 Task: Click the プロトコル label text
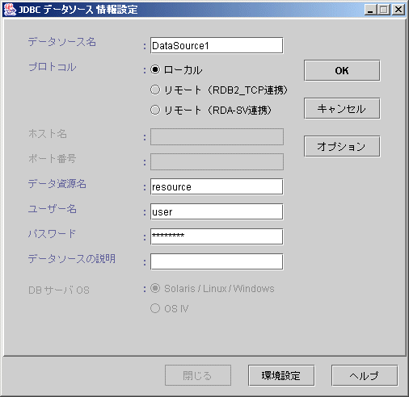[53, 67]
